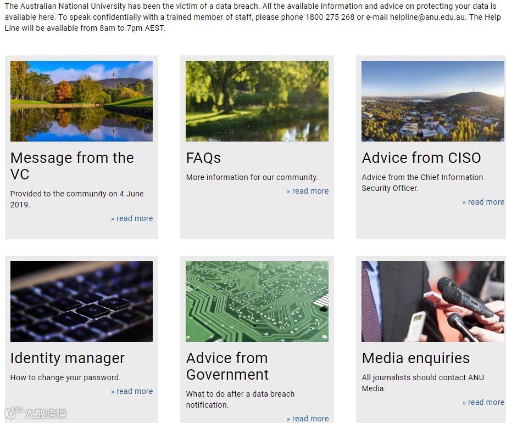Click read more under FAQs
Viewport: 506px width, 423px height.
[x=308, y=191]
